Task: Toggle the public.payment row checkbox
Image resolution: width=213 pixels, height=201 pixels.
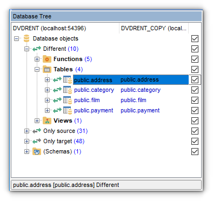Action: click(195, 110)
